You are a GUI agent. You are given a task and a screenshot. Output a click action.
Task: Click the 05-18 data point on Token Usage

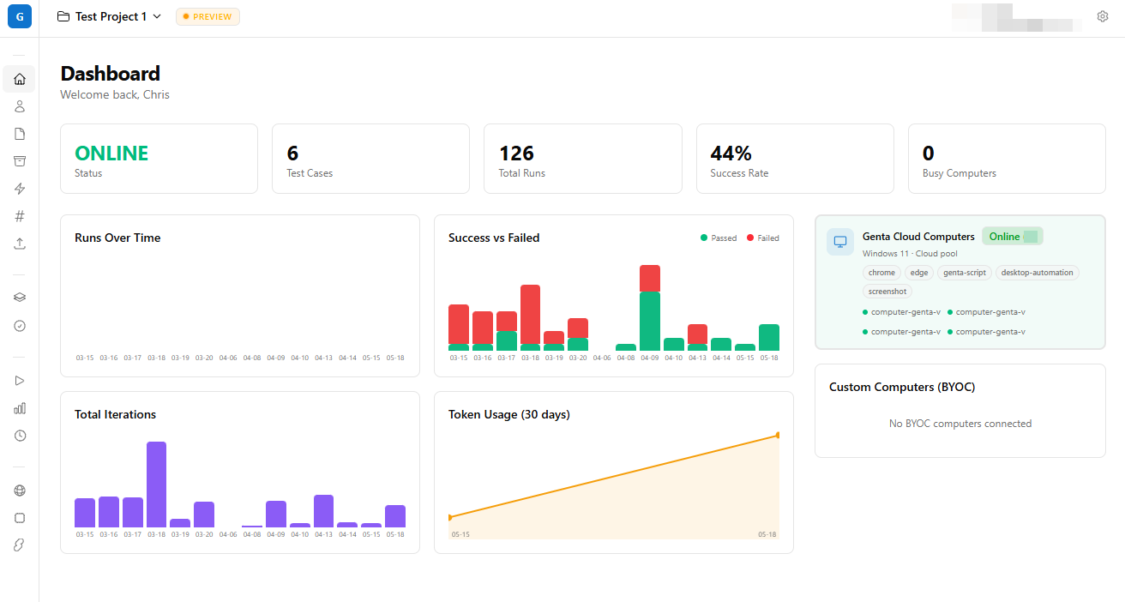[778, 436]
